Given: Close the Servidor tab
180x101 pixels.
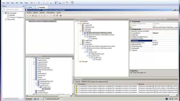Looking at the screenshot, I should click(x=47, y=7).
